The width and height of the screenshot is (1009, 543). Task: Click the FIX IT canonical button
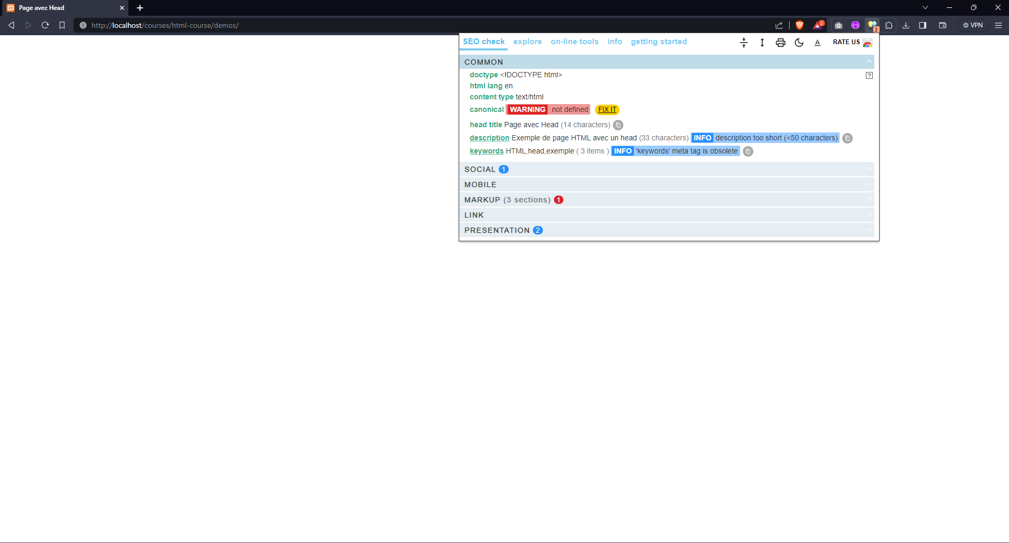coord(607,110)
